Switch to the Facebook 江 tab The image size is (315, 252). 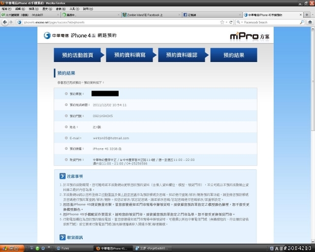[211, 15]
